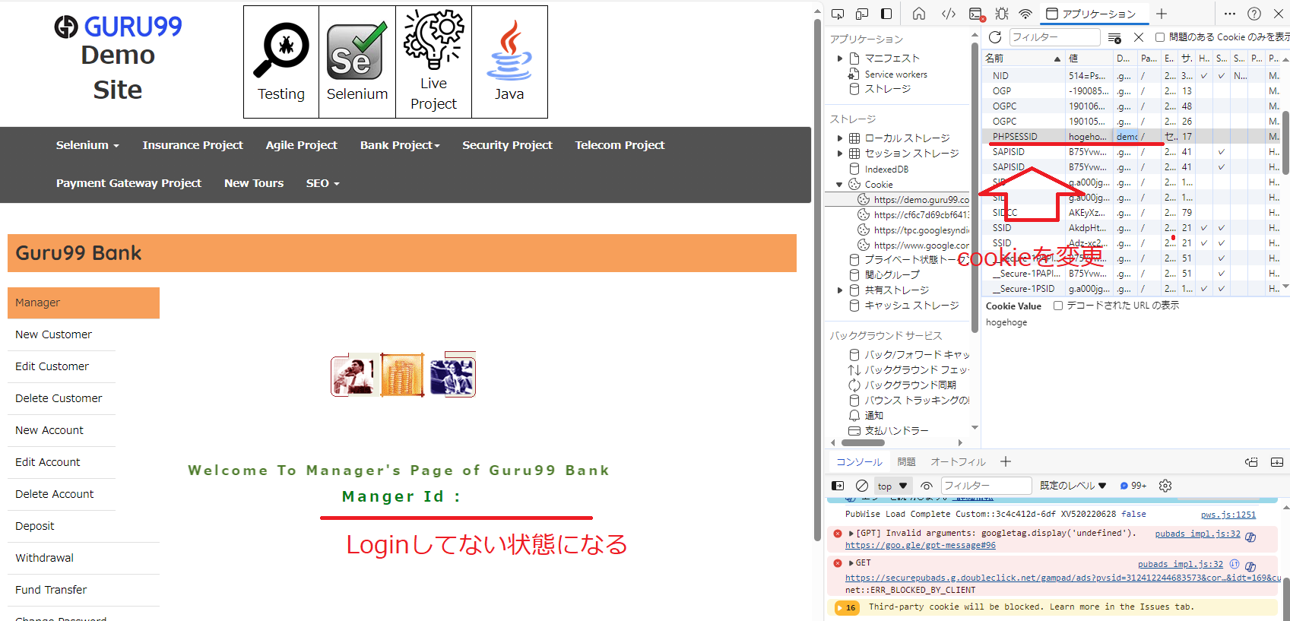The width and height of the screenshot is (1290, 621).
Task: Switch to the コンソール drawer tab
Action: click(859, 461)
